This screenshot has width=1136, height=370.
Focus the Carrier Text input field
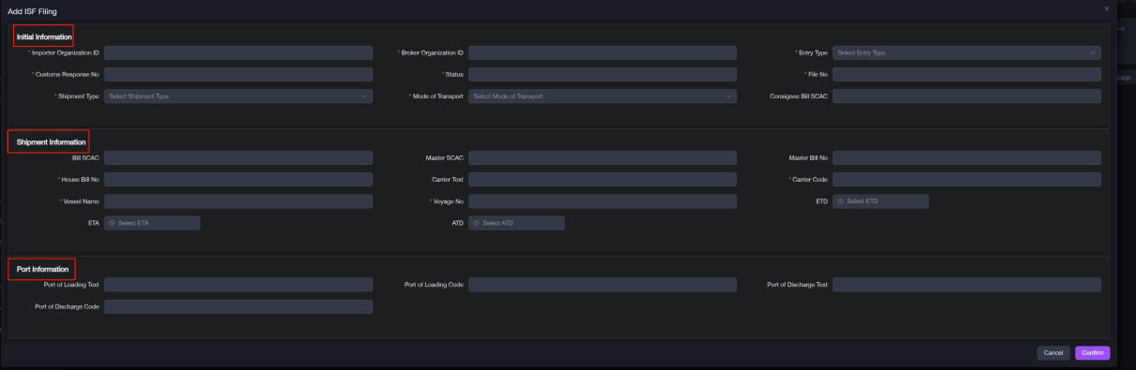coord(602,179)
